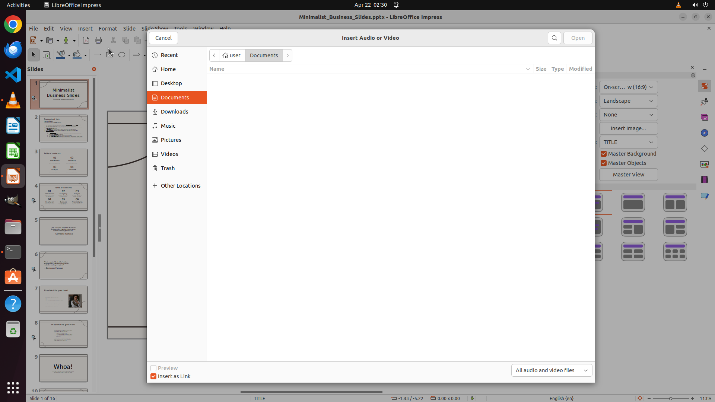Toggle the Master Objects checkbox
715x402 pixels.
tap(604, 163)
